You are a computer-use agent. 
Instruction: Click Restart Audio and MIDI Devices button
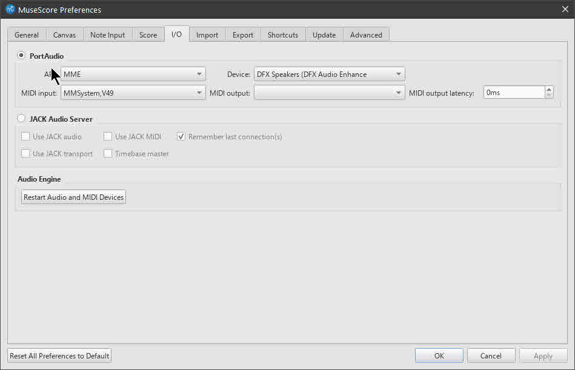coord(74,197)
